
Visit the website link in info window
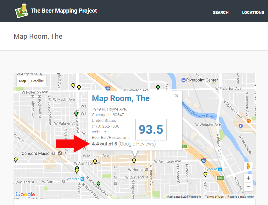(x=99, y=132)
